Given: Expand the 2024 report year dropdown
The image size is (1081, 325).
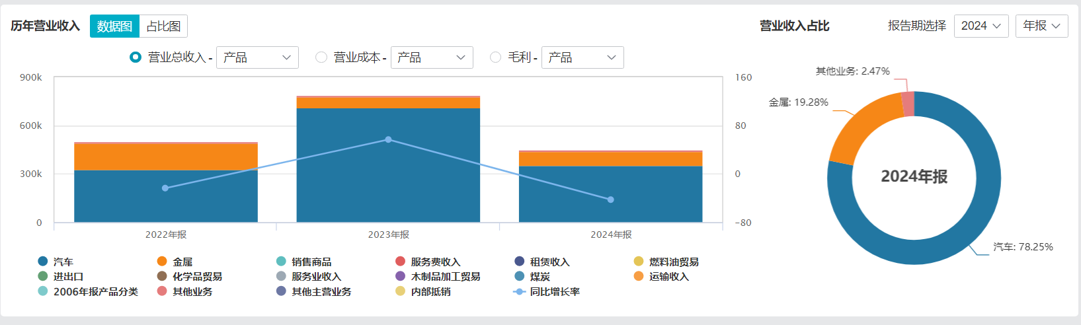Looking at the screenshot, I should [981, 26].
